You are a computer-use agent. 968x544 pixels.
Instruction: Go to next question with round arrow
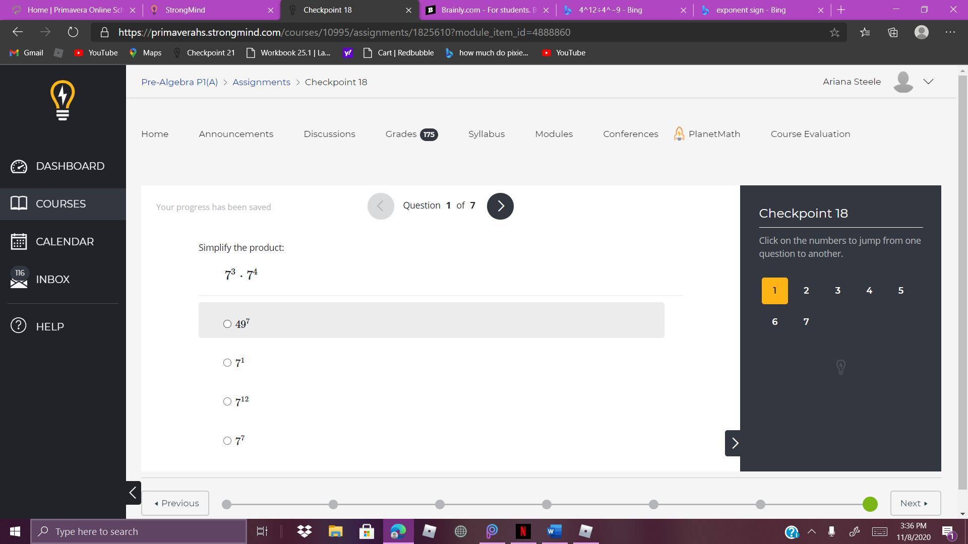[500, 206]
